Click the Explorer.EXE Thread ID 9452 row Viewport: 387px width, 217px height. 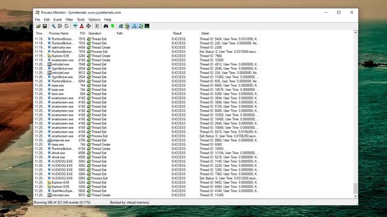pyautogui.click(x=146, y=182)
